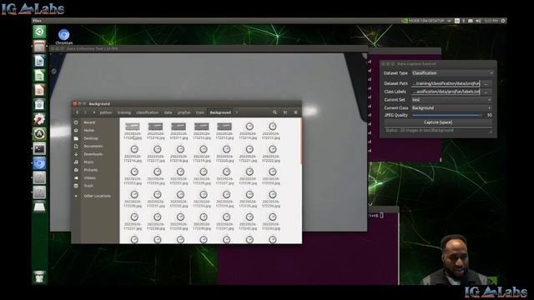
Task: Go to the projfan breadcrumb folder
Action: point(184,112)
